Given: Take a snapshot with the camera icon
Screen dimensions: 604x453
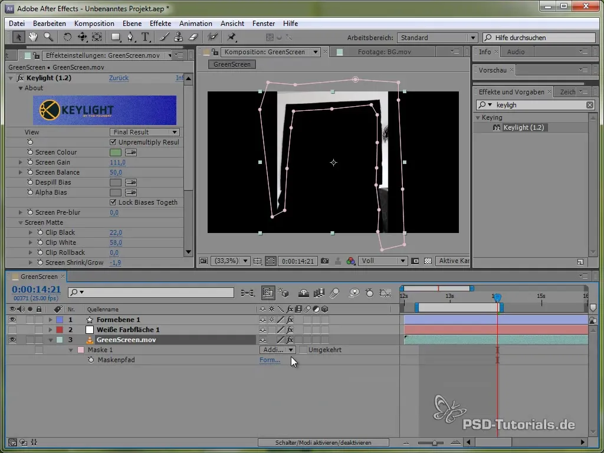Looking at the screenshot, I should tap(325, 261).
